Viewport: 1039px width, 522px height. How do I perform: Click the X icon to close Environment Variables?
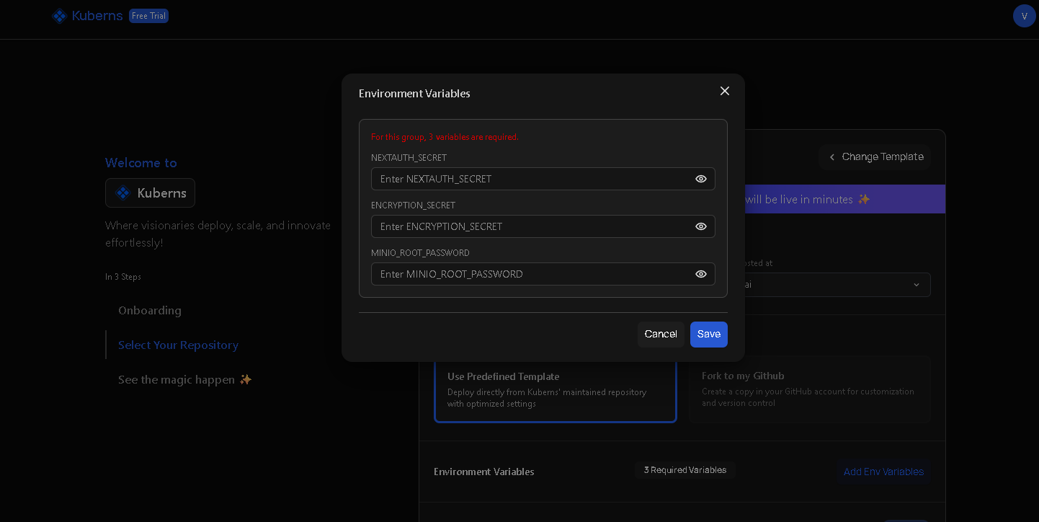click(x=725, y=91)
